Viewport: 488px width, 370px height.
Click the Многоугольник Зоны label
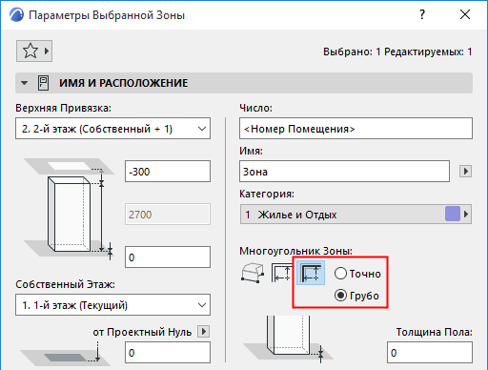(295, 251)
